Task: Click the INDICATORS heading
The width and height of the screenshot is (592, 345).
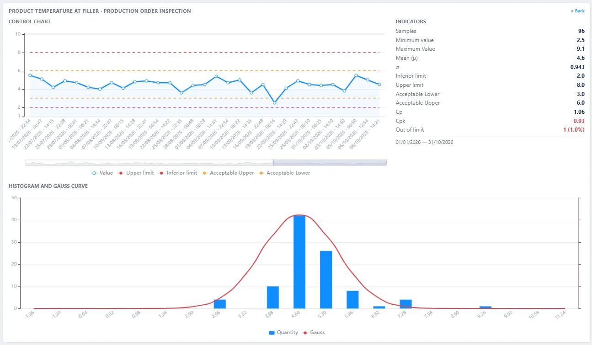Action: (411, 21)
